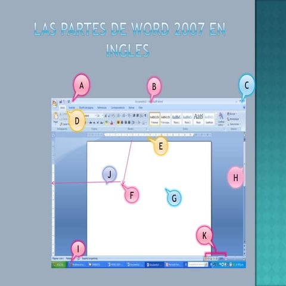Expand the styles gallery More arrow
This screenshot has height=286, width=286.
(216, 123)
